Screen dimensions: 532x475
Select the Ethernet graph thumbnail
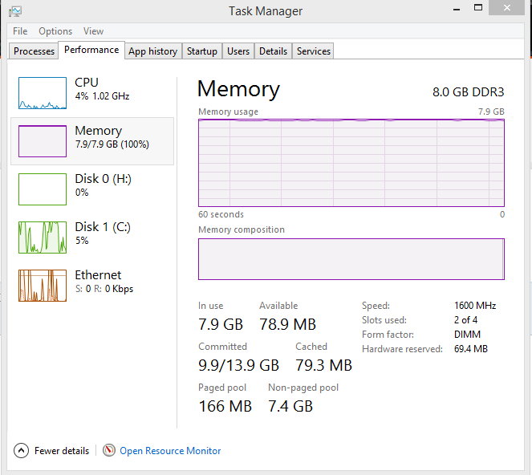43,286
